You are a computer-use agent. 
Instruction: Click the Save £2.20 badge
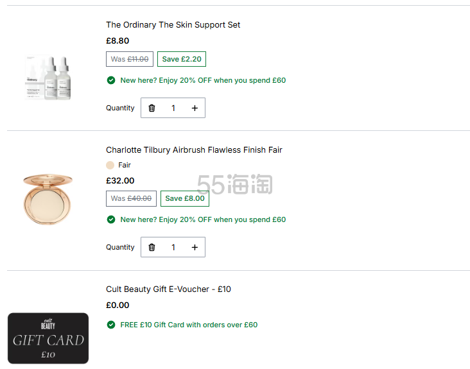click(182, 59)
